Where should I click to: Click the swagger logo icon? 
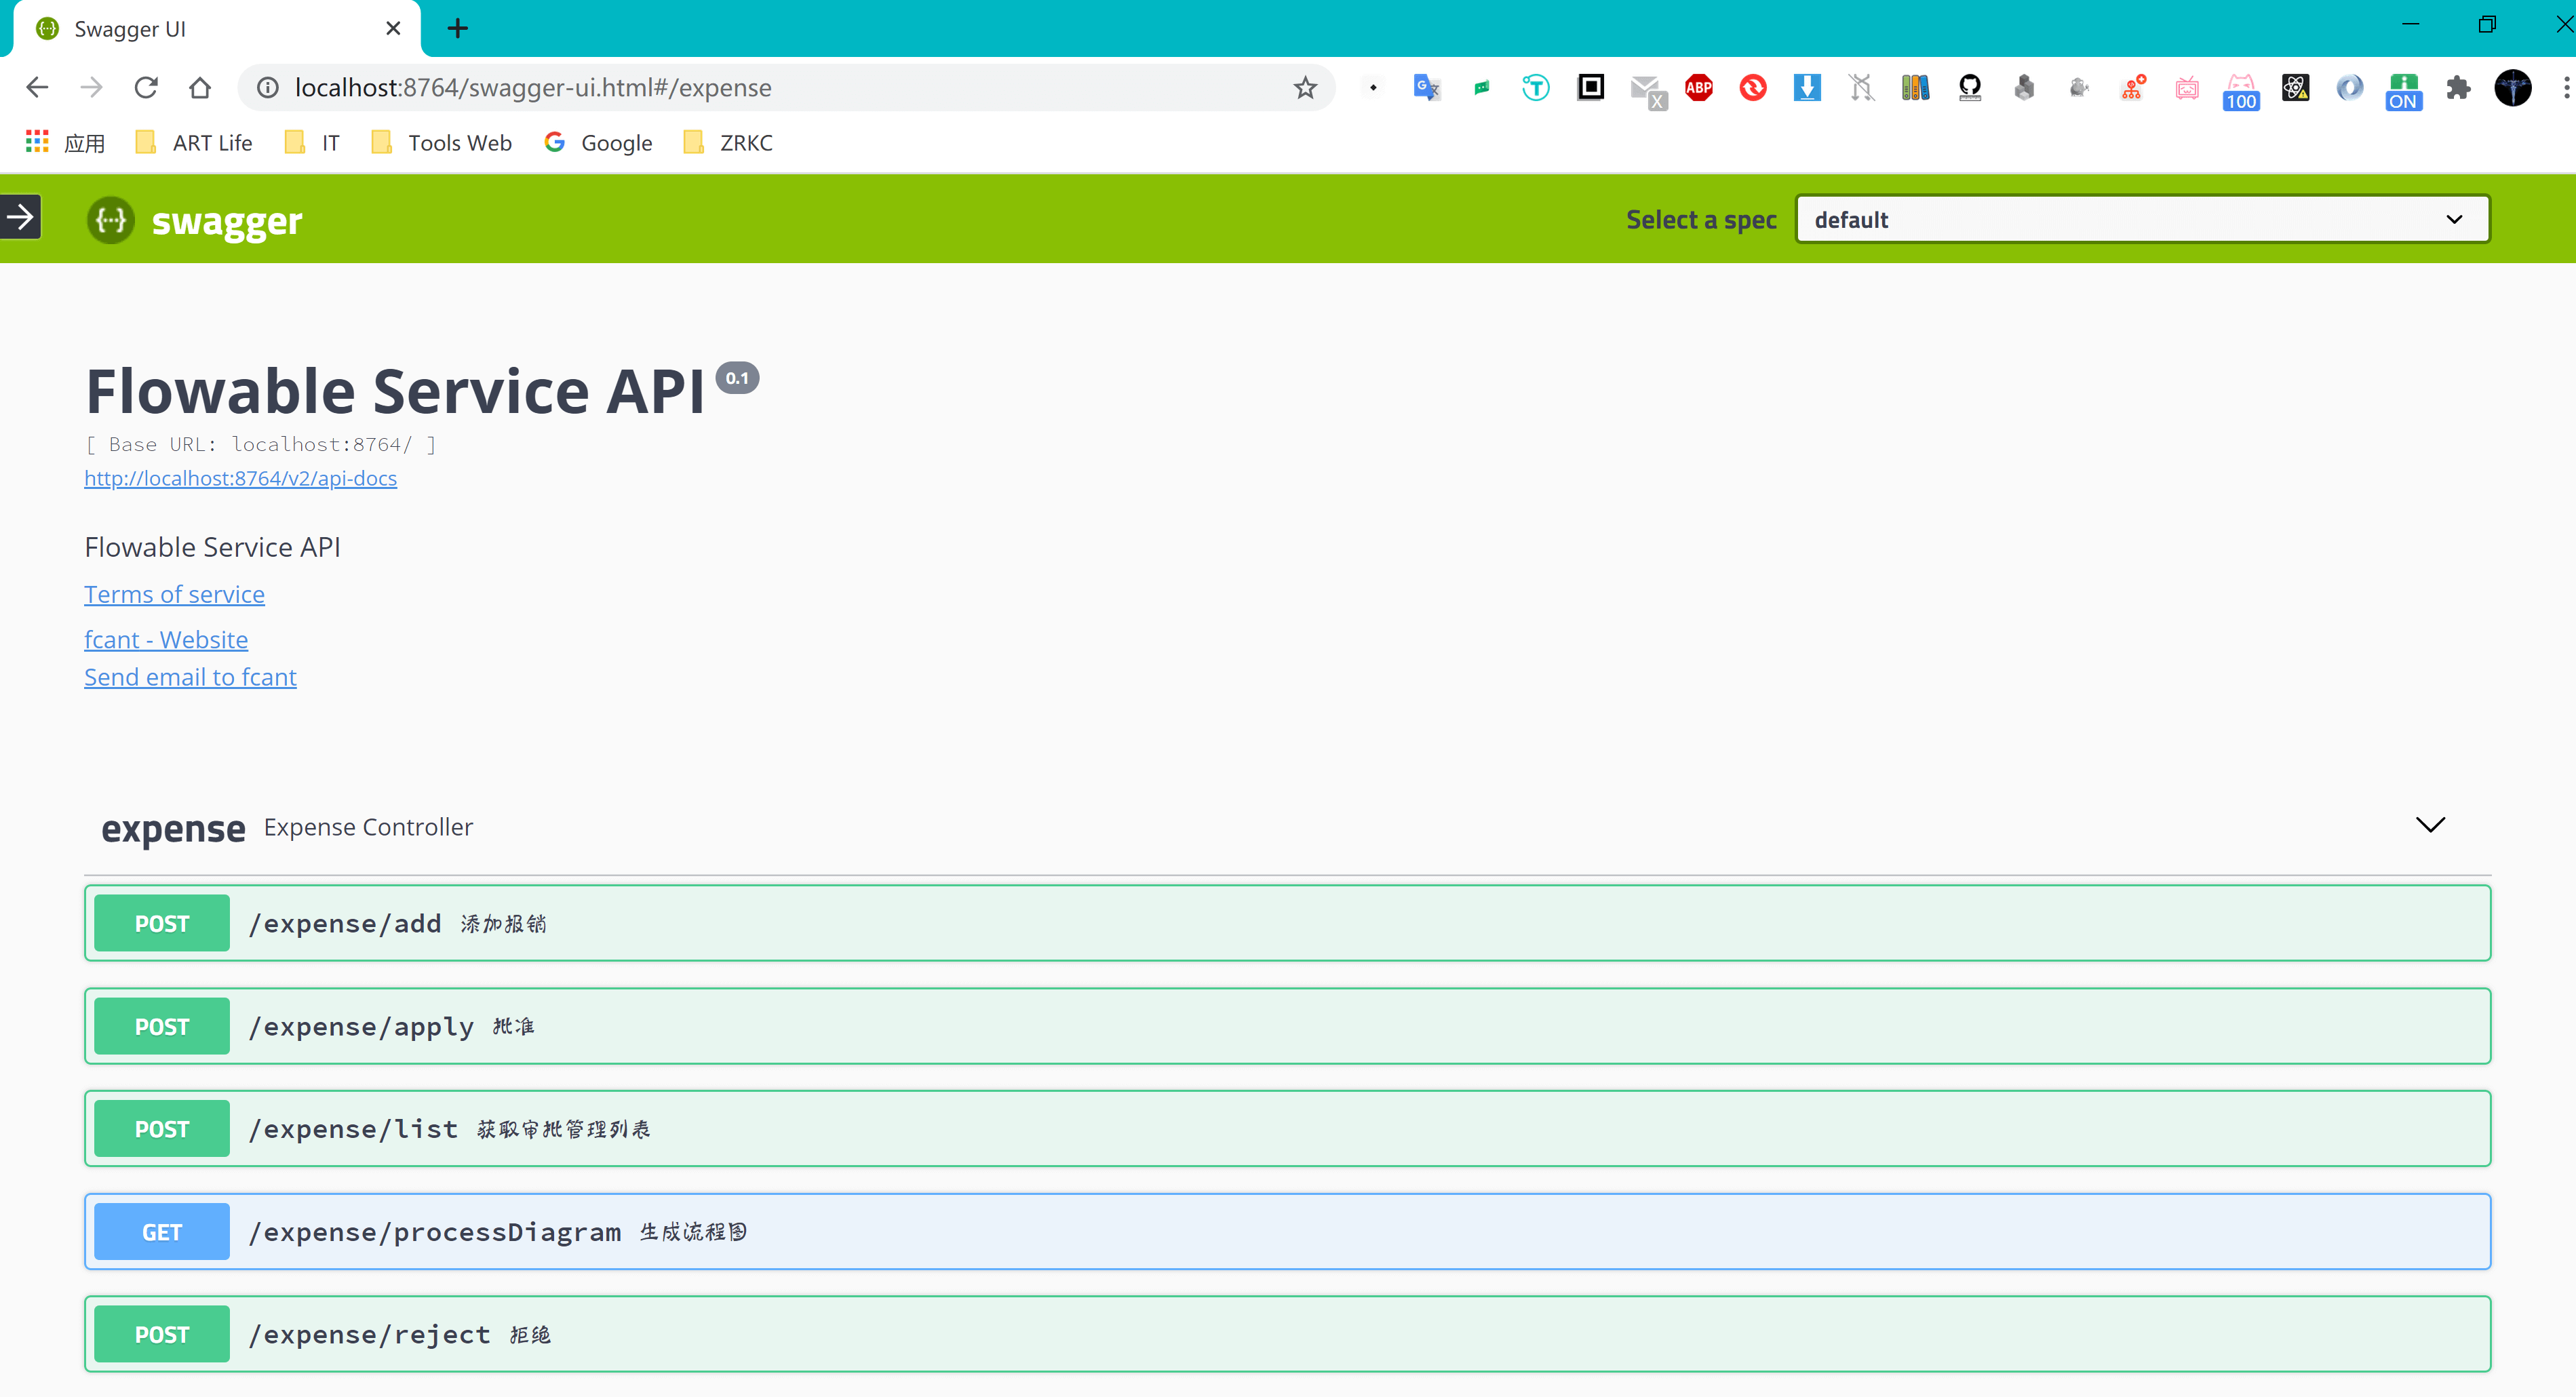(111, 220)
